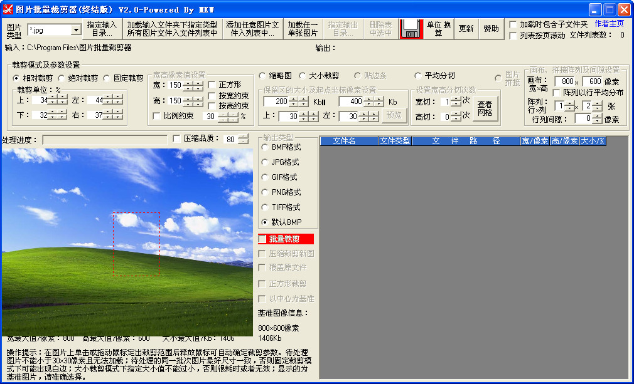Toggle 列表按页滚动 checkbox
Image resolution: width=634 pixels, height=384 pixels.
tap(513, 36)
